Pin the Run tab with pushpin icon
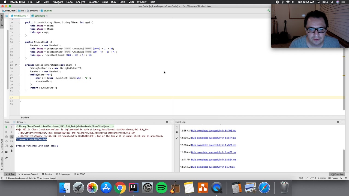The width and height of the screenshot is (349, 196). (6, 158)
